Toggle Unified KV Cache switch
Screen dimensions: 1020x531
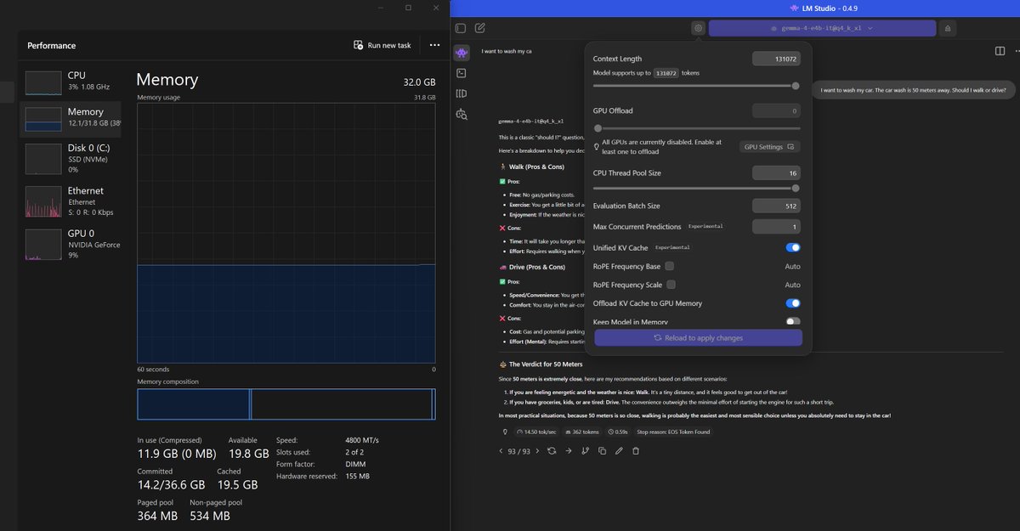point(793,247)
